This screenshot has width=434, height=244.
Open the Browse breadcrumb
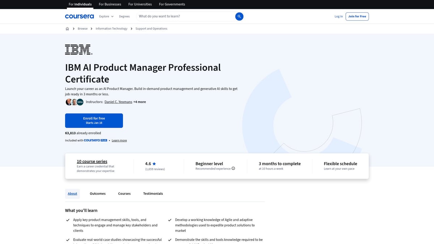coord(82,29)
